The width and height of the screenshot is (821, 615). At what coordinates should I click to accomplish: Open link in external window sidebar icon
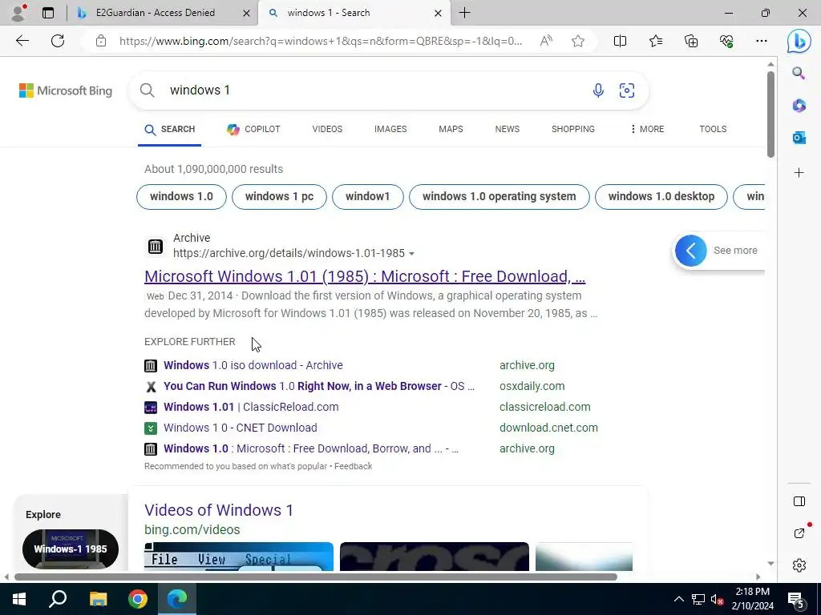click(799, 533)
